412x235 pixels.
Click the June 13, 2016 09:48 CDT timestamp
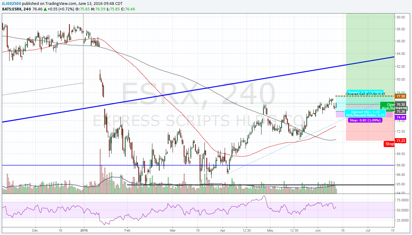[x=101, y=4]
